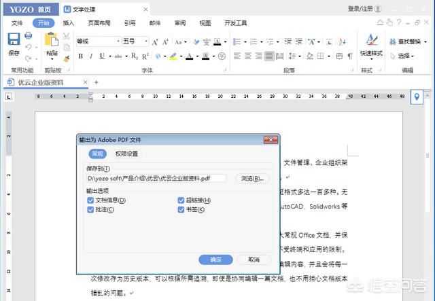
Task: Click the Underline U icon
Action: [x=102, y=56]
